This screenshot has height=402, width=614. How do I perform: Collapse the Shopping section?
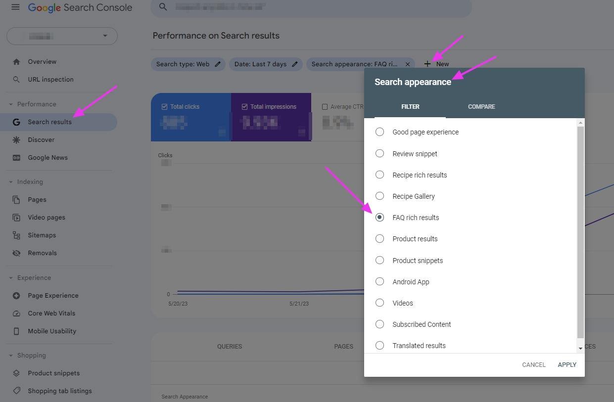(11, 356)
